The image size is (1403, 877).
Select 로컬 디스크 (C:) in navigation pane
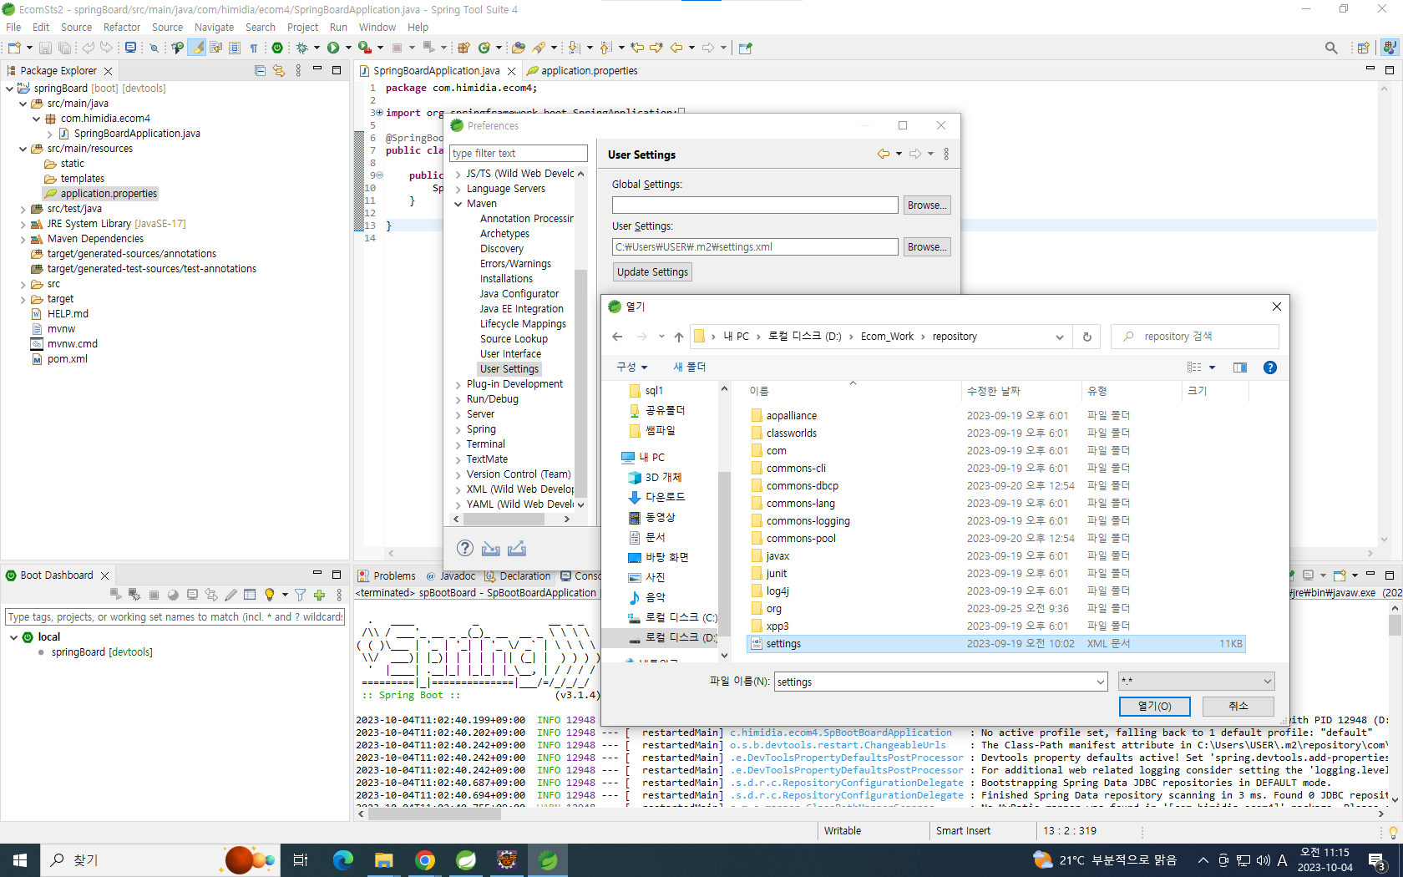pyautogui.click(x=672, y=618)
